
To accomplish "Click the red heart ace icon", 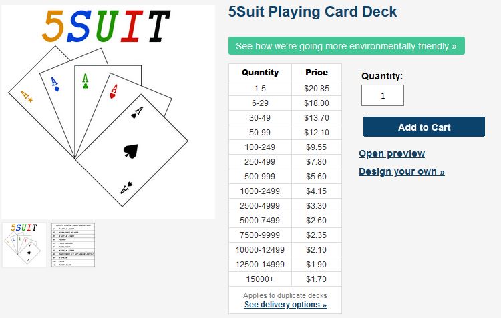I will (114, 91).
